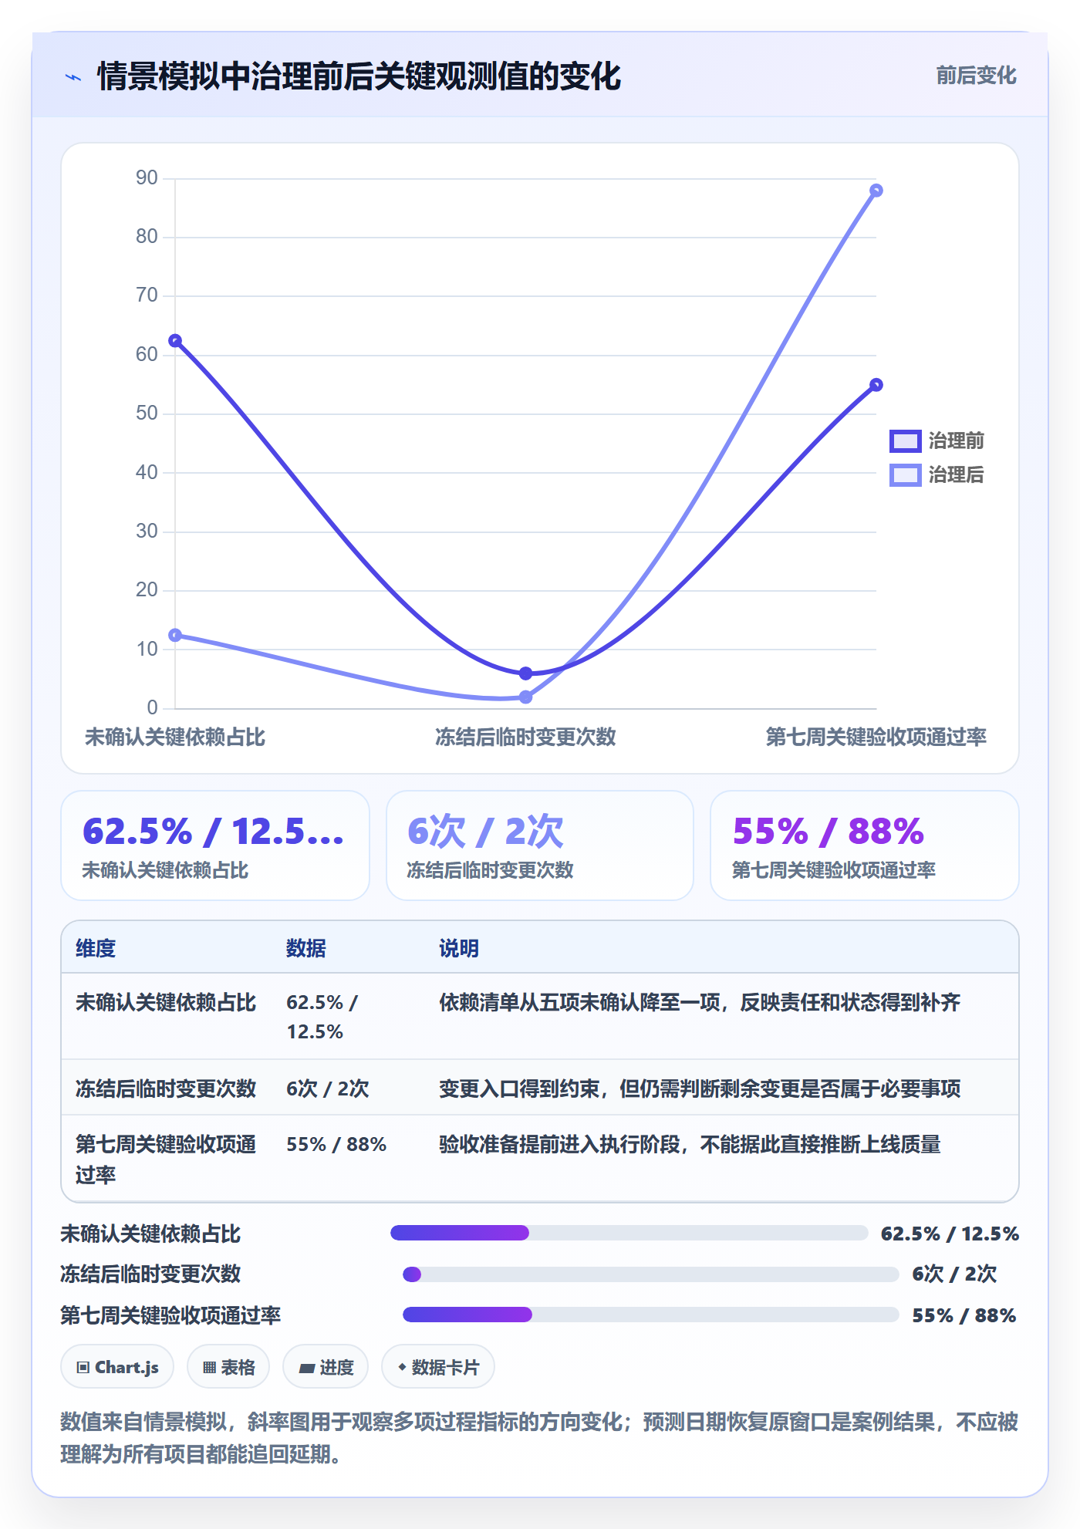Select table cell 6次 / 2次
The height and width of the screenshot is (1529, 1080).
point(328,1089)
